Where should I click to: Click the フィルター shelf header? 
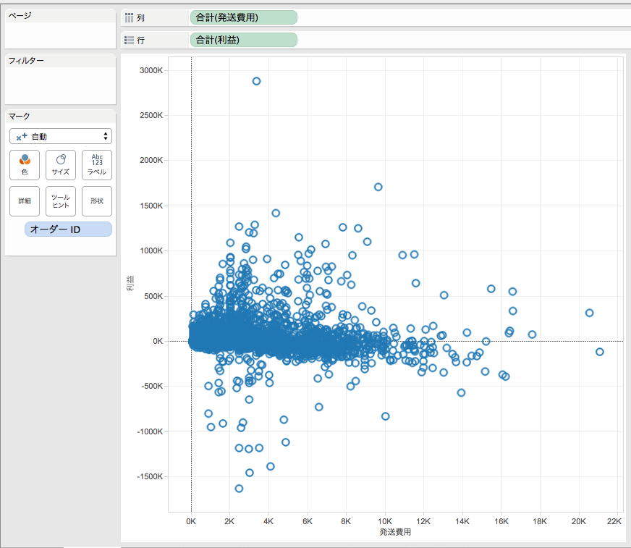26,61
